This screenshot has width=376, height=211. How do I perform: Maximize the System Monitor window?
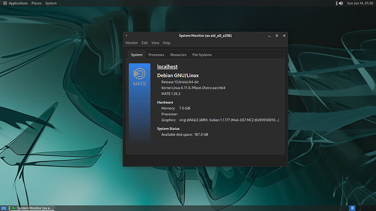(x=277, y=36)
